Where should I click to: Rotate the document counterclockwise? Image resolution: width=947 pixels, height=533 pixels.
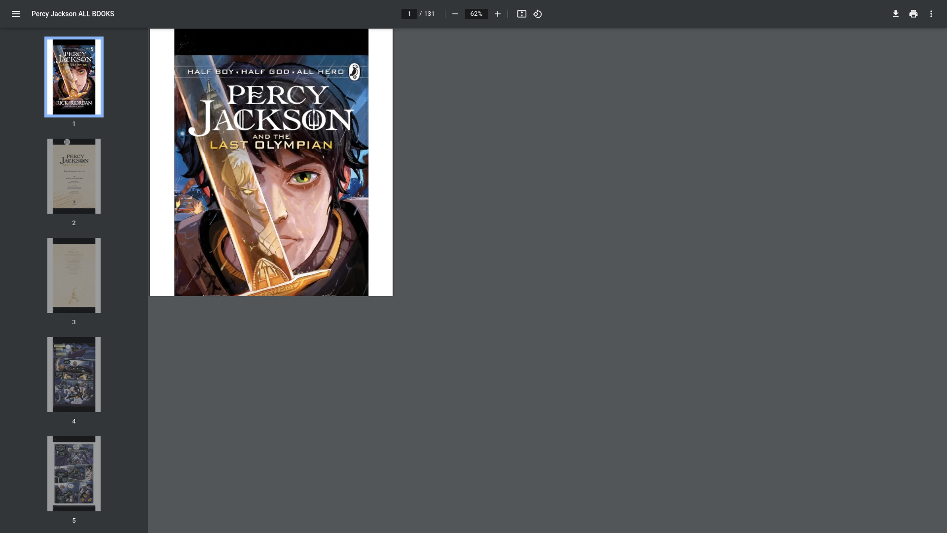[x=538, y=14]
